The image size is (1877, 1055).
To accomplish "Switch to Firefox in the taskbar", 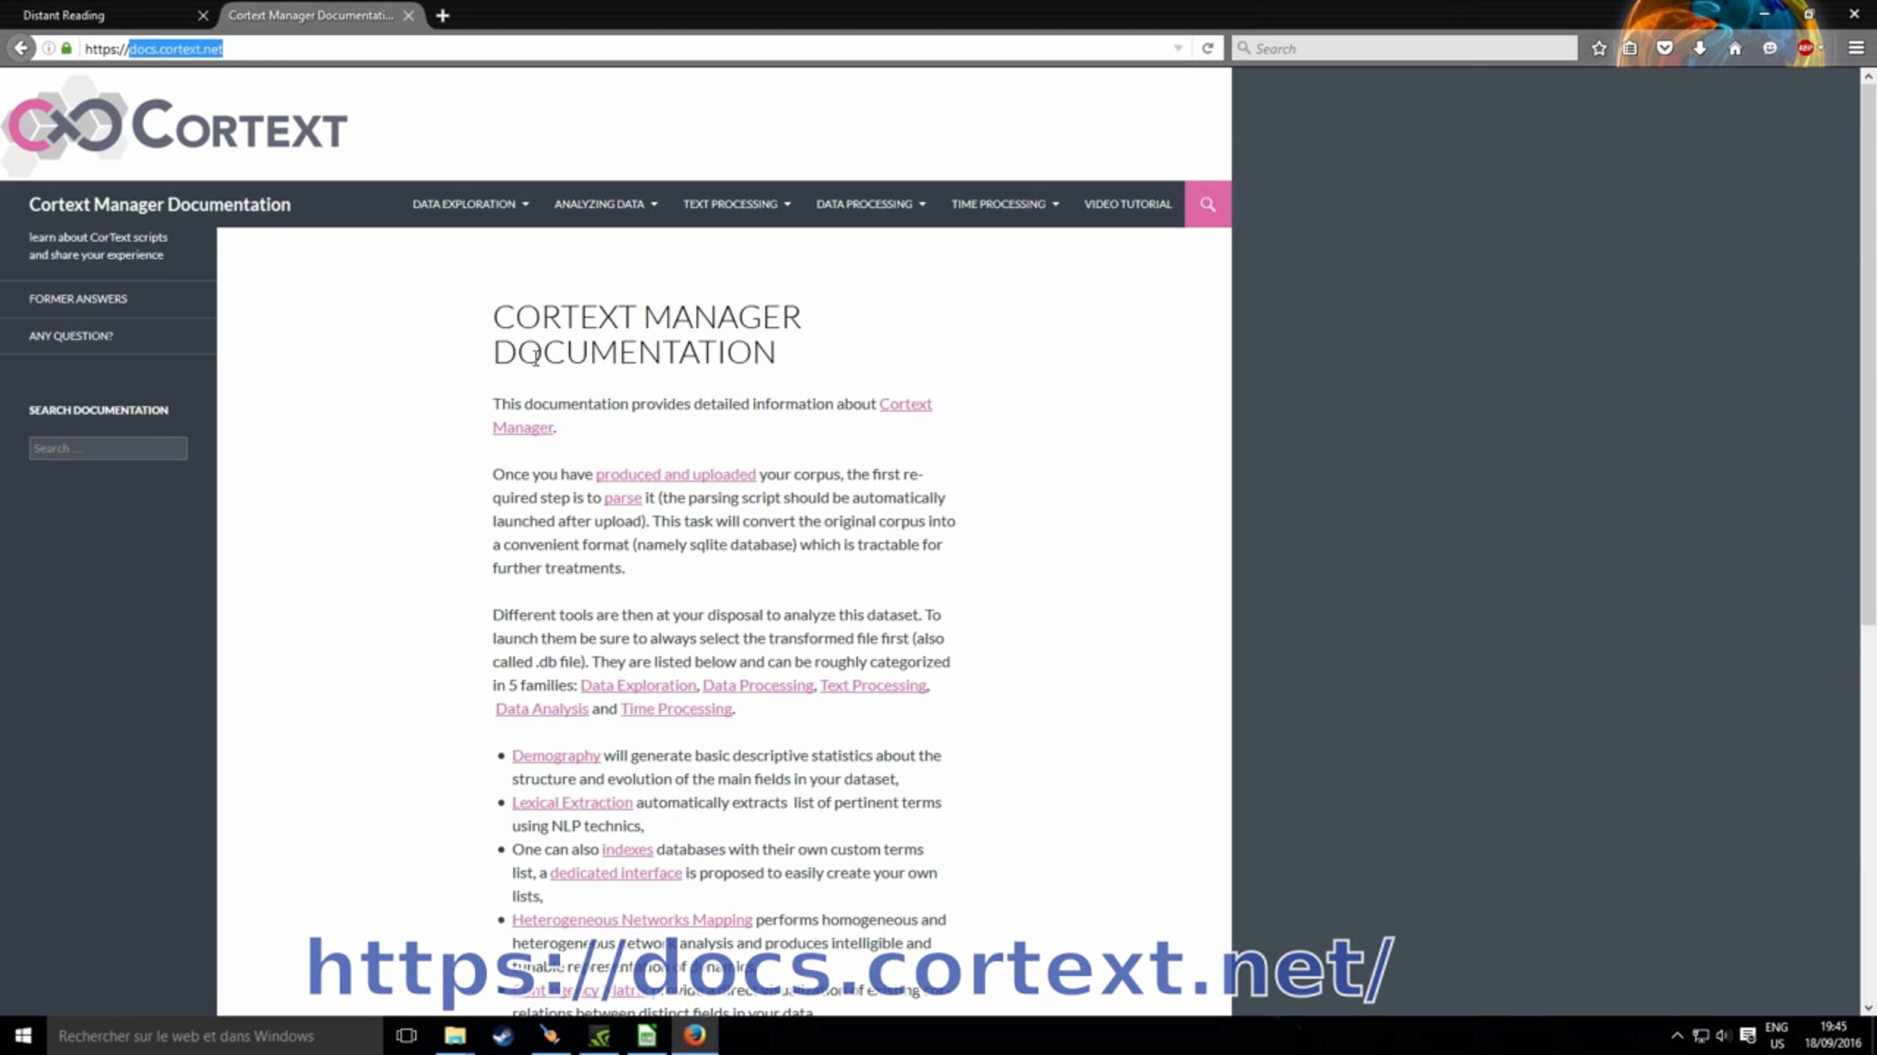I will (694, 1035).
